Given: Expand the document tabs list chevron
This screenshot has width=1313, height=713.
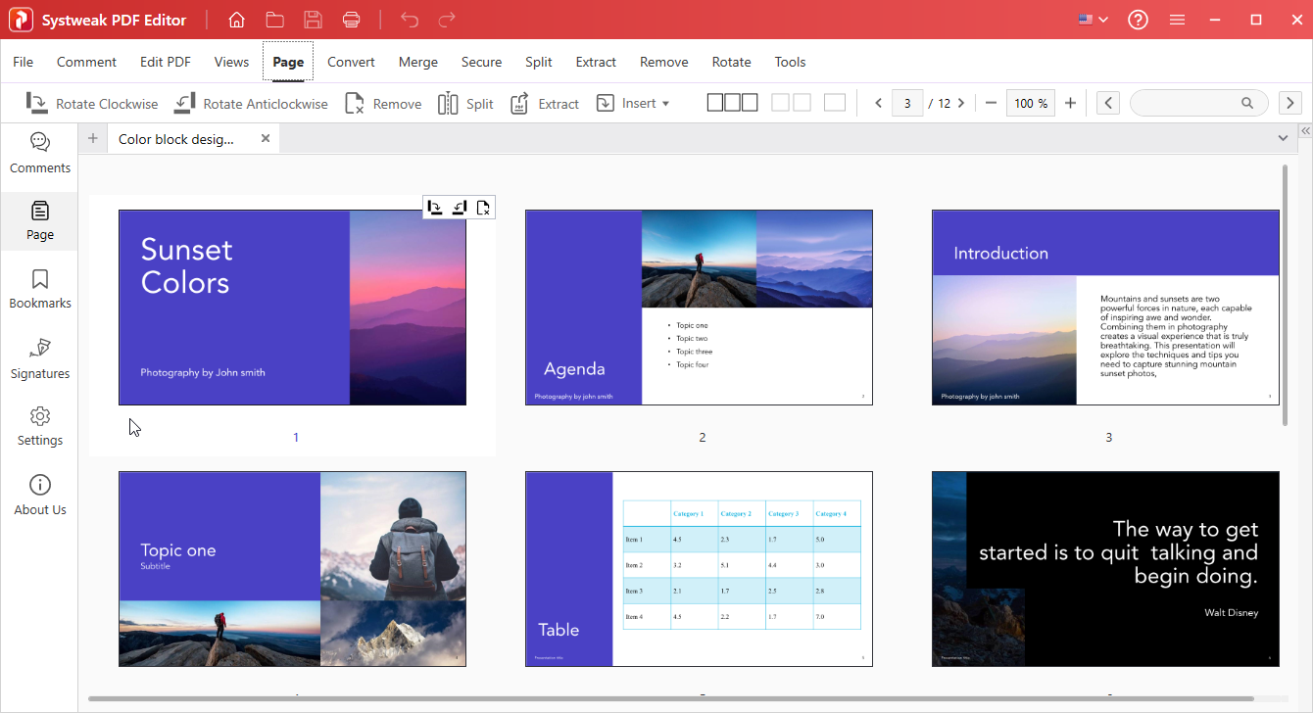Looking at the screenshot, I should [1283, 139].
